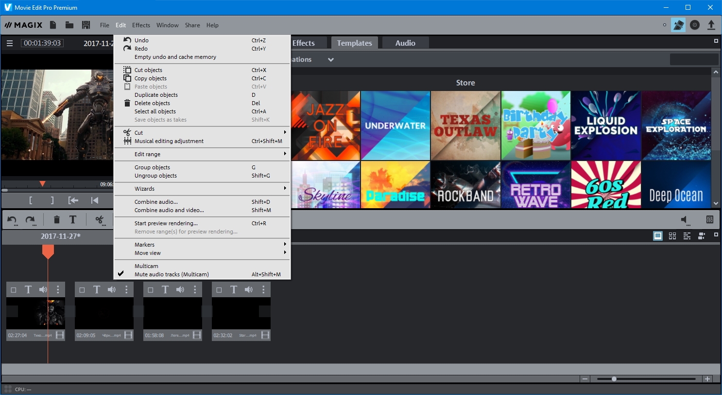722x395 pixels.
Task: Expand the Edit range submenu
Action: click(x=202, y=154)
